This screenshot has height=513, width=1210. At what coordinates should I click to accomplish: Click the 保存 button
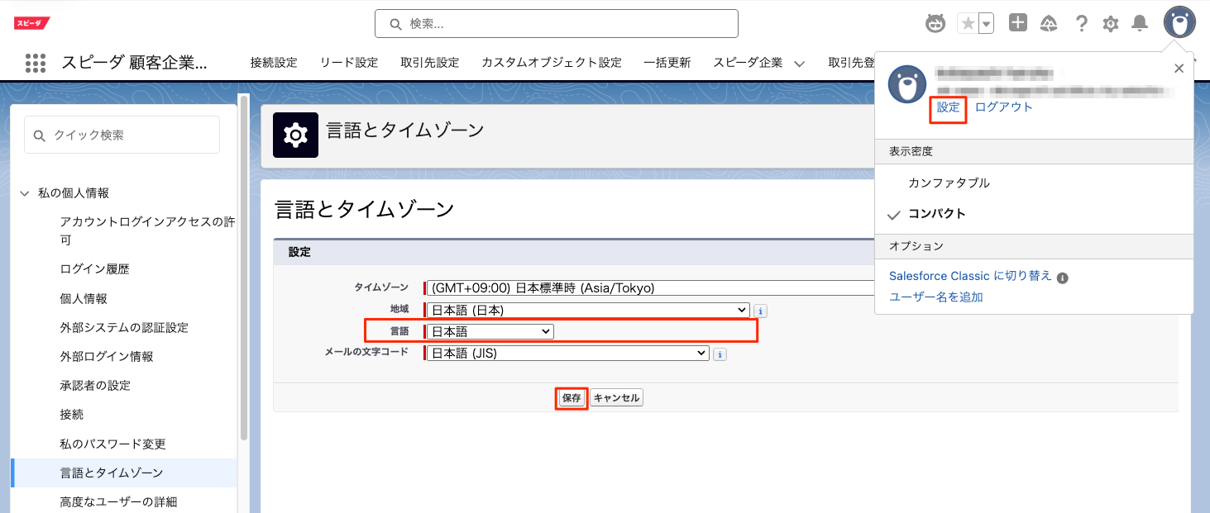click(572, 398)
